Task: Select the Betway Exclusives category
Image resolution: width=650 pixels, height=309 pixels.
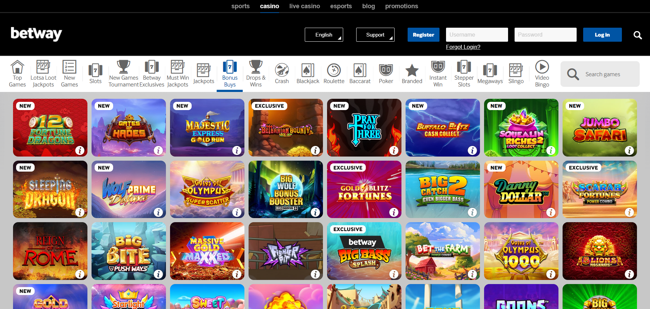Action: point(152,74)
